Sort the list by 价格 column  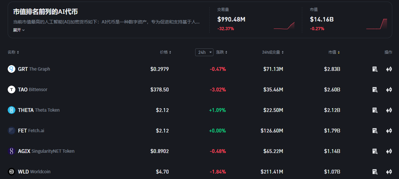pyautogui.click(x=165, y=52)
